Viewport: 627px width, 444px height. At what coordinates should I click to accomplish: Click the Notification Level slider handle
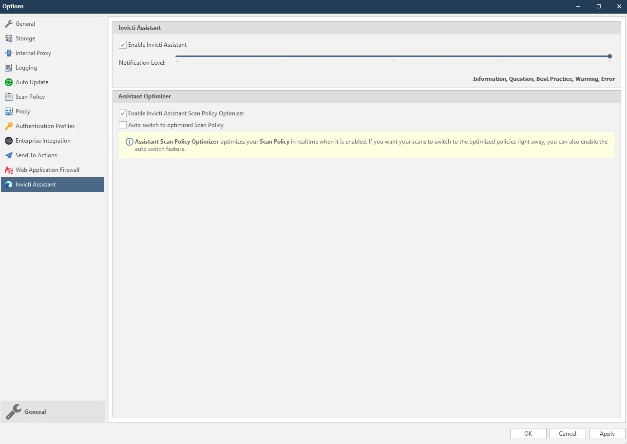tap(609, 56)
